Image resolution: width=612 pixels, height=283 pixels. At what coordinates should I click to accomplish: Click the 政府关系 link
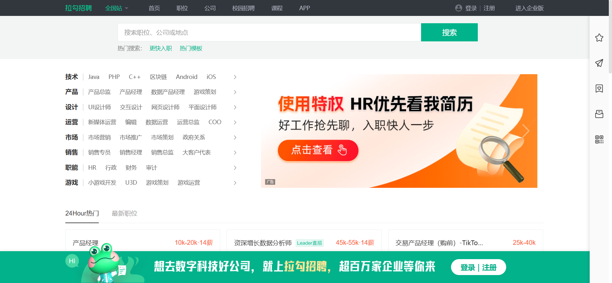point(194,138)
